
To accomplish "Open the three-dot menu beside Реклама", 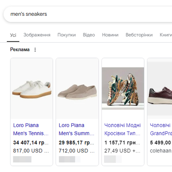I will tap(35, 50).
